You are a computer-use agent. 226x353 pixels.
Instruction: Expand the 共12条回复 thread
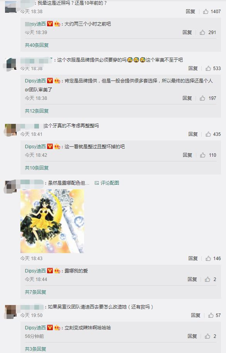pos(37,111)
